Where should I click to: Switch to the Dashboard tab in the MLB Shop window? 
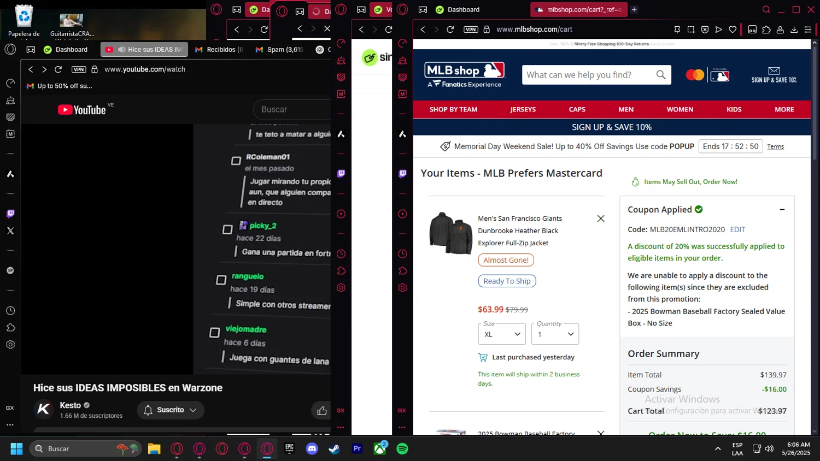(x=458, y=9)
